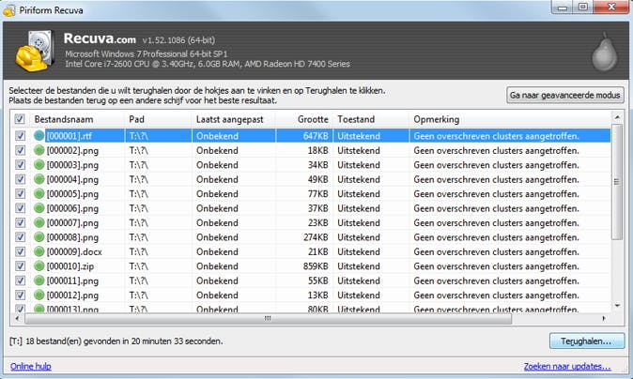
Task: Uncheck the checkbox for [000002].png
Action: 20,150
